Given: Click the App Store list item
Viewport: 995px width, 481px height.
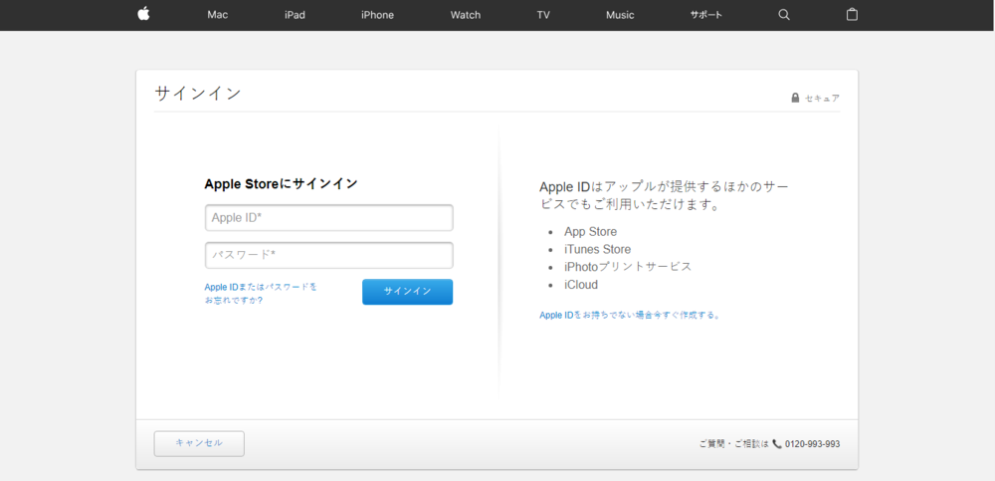Looking at the screenshot, I should tap(590, 232).
